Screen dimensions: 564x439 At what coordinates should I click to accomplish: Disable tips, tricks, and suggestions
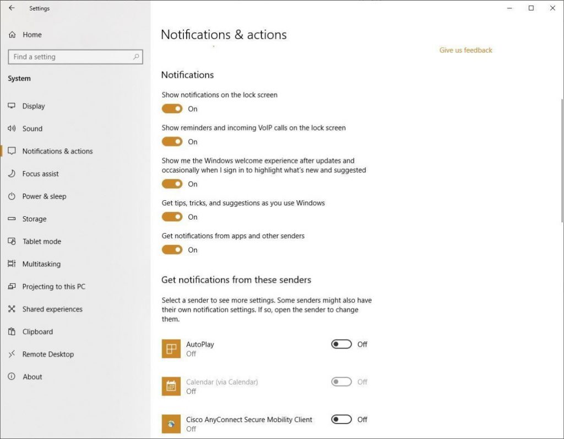coord(171,217)
